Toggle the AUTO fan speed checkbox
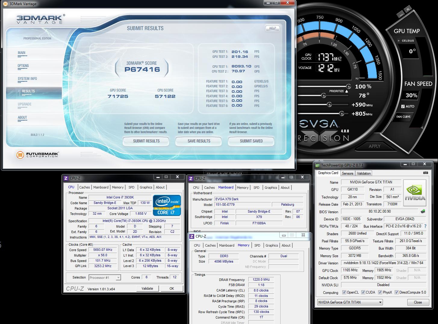The width and height of the screenshot is (438, 324). coord(403,106)
